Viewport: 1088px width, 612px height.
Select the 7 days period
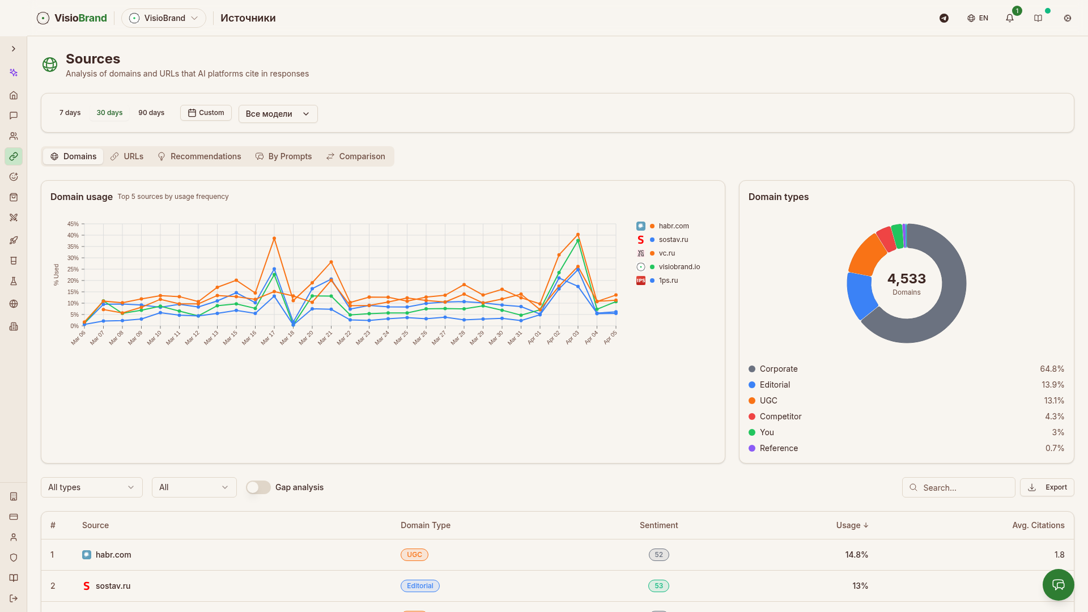pyautogui.click(x=70, y=113)
